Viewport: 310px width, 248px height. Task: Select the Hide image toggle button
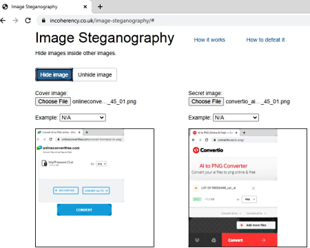click(54, 74)
